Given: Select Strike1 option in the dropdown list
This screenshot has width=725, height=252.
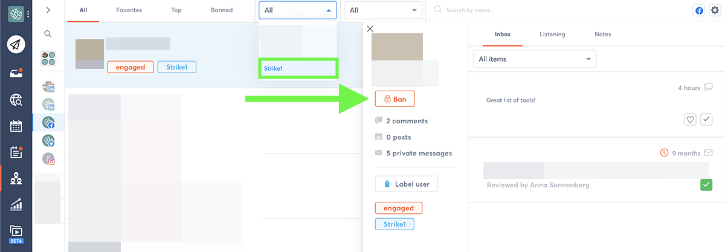Looking at the screenshot, I should (x=298, y=68).
